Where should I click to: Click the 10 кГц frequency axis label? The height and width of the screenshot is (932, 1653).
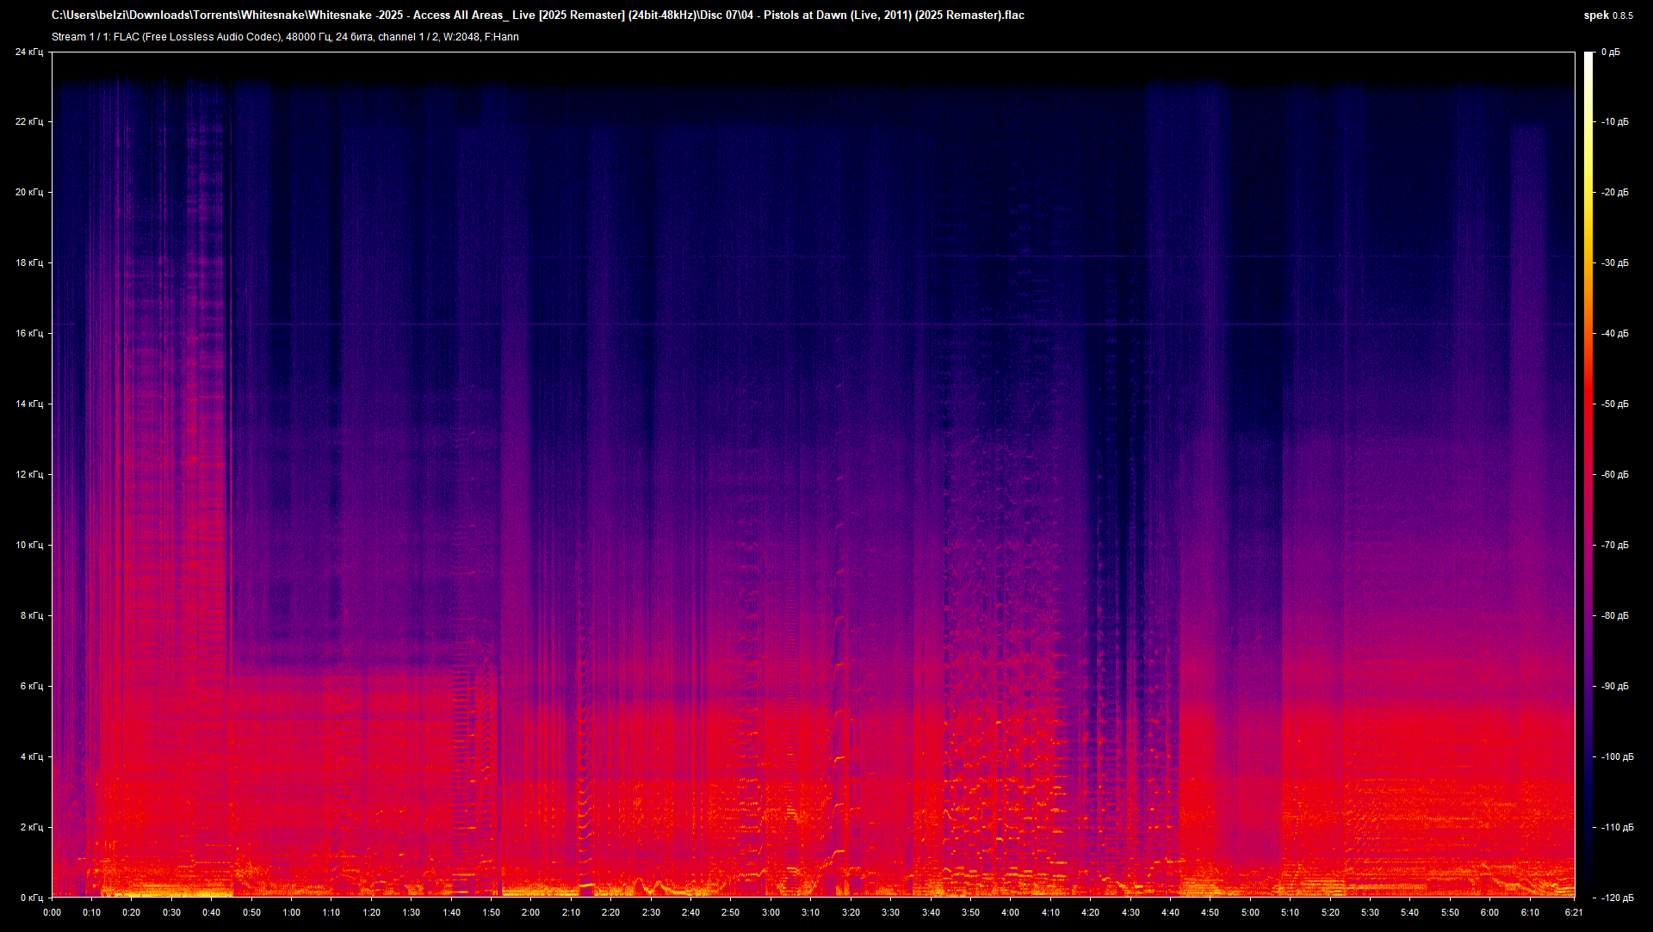point(28,545)
